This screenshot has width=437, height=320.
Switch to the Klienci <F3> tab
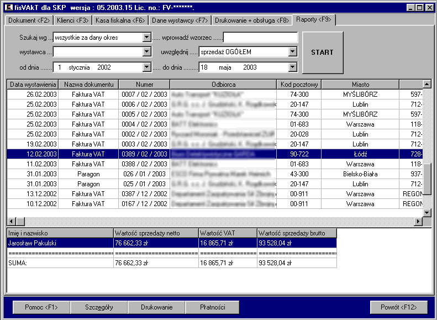pos(72,20)
